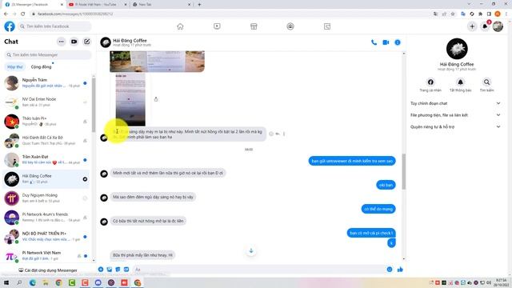The width and height of the screenshot is (512, 288).
Task: Click the Facebook search field
Action: 54,26
